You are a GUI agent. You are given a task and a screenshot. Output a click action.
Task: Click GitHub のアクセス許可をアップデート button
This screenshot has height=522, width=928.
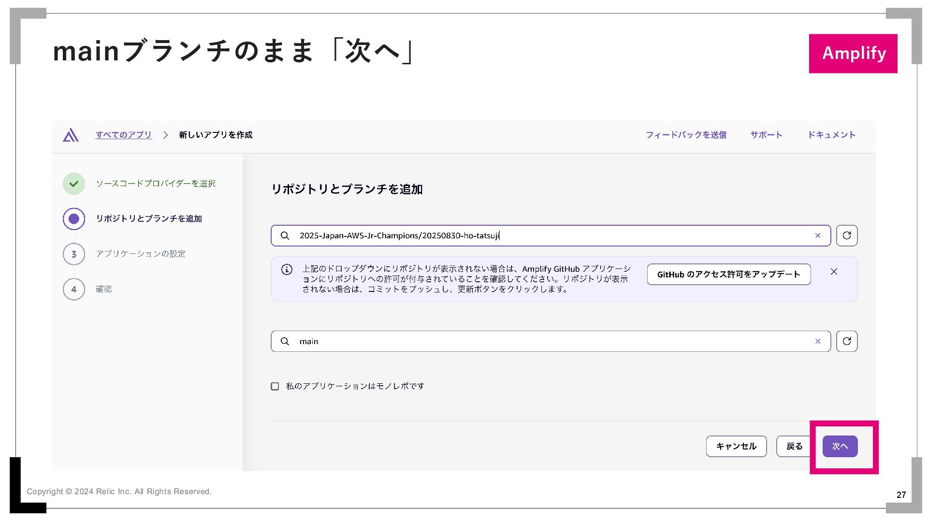pos(729,275)
